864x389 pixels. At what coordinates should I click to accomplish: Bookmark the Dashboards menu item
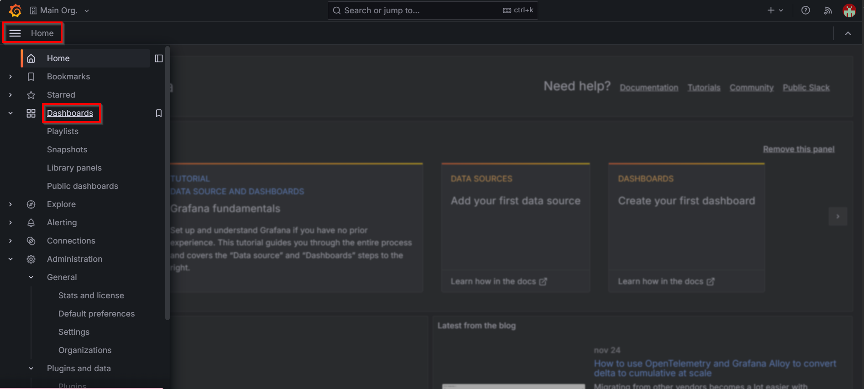click(x=159, y=113)
